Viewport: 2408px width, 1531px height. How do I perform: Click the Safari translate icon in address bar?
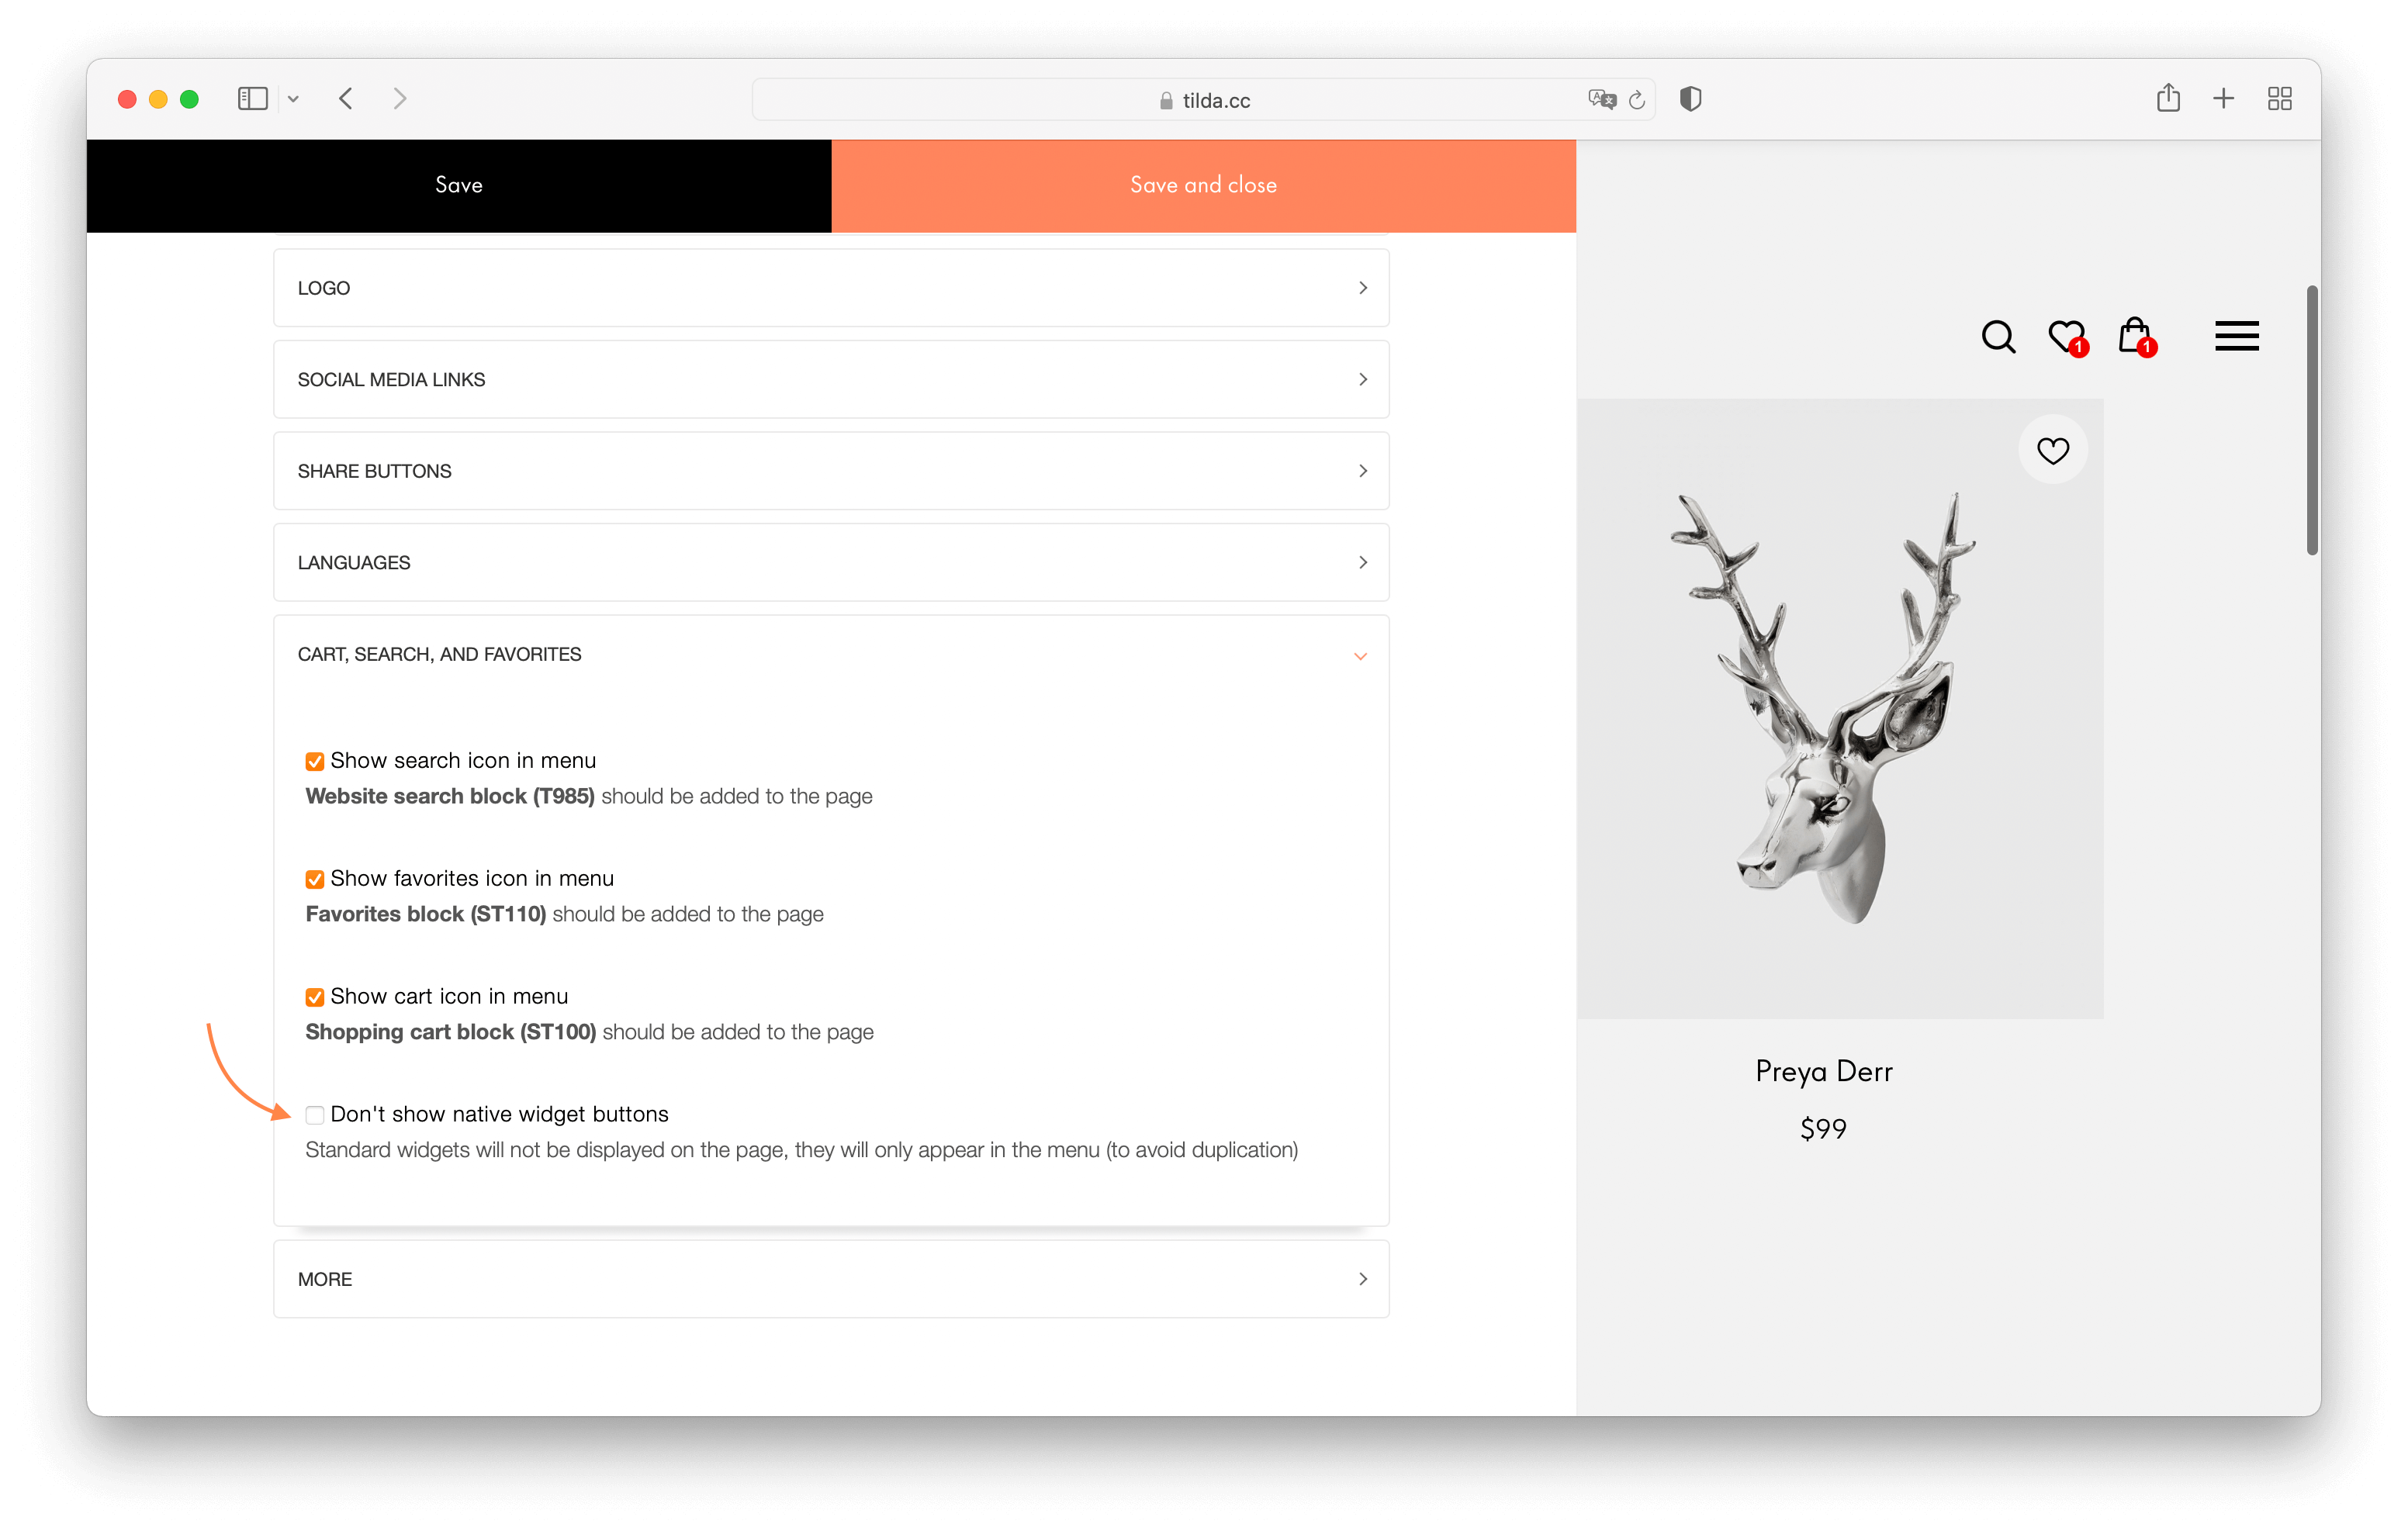1602,99
